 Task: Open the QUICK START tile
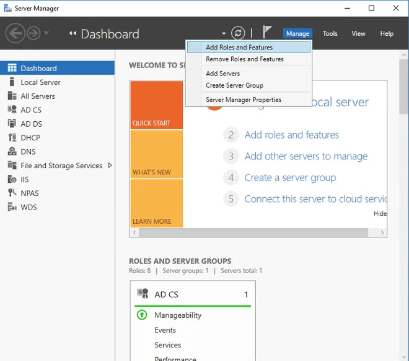(x=157, y=105)
